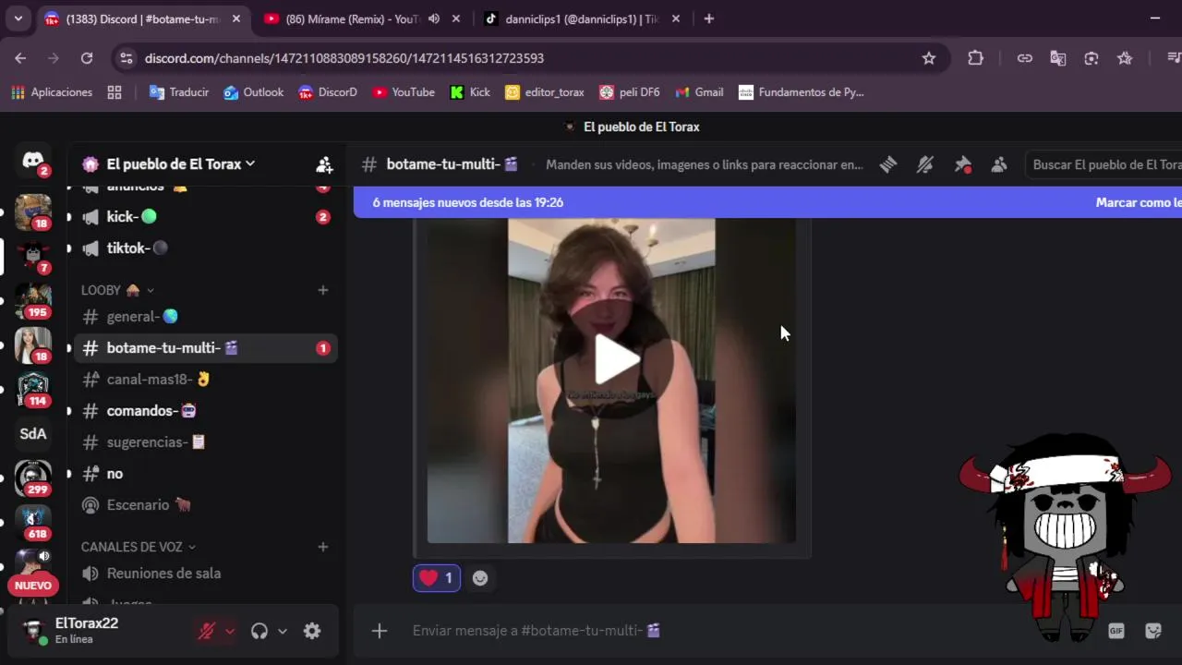Collapse CANALES DE VOZ category
The width and height of the screenshot is (1182, 665).
pyautogui.click(x=139, y=547)
